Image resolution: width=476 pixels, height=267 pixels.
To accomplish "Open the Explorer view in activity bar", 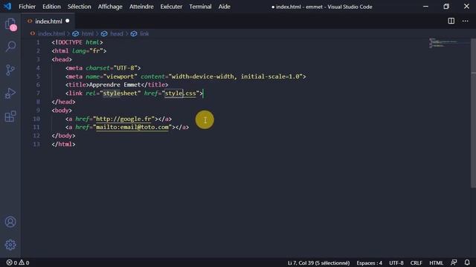I will [x=10, y=24].
